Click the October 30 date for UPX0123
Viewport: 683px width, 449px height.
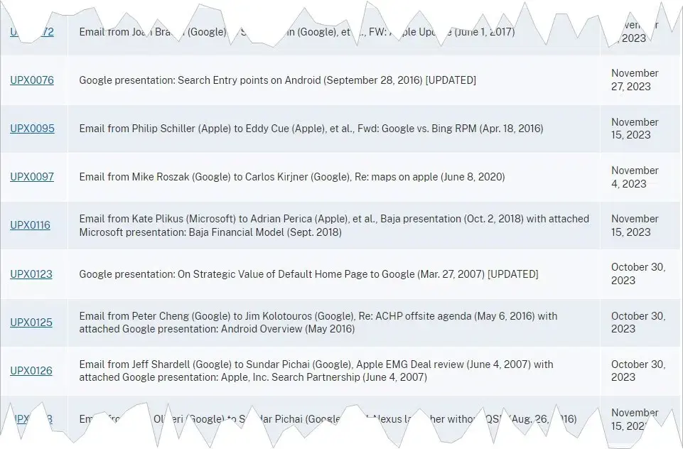[638, 274]
